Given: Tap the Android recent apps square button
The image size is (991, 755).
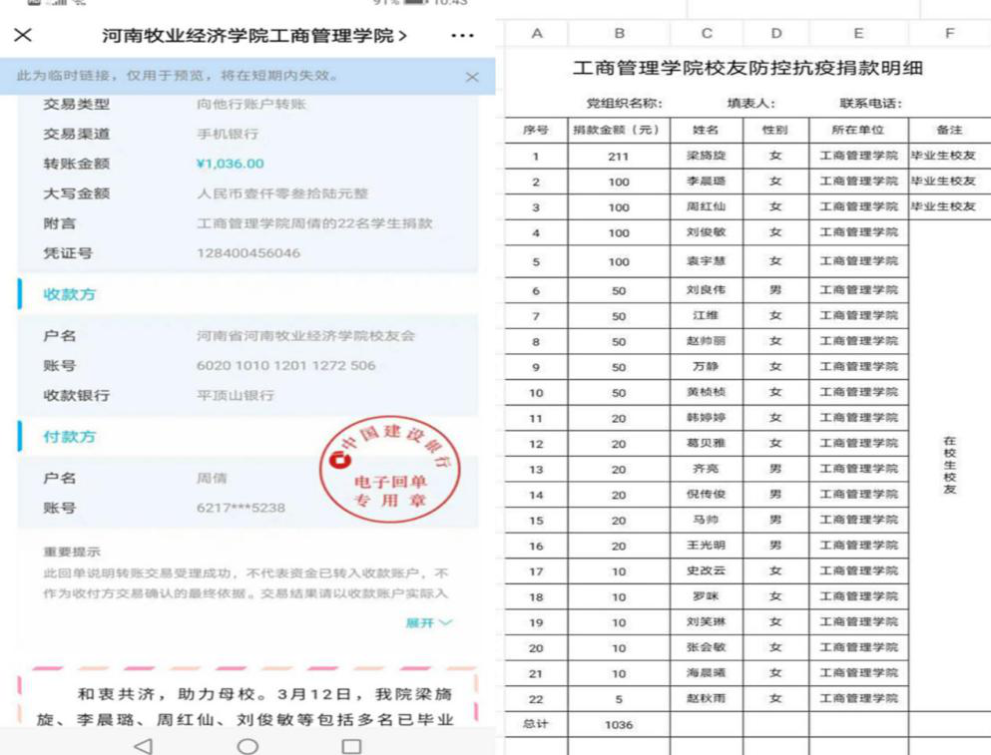Looking at the screenshot, I should pos(351,745).
